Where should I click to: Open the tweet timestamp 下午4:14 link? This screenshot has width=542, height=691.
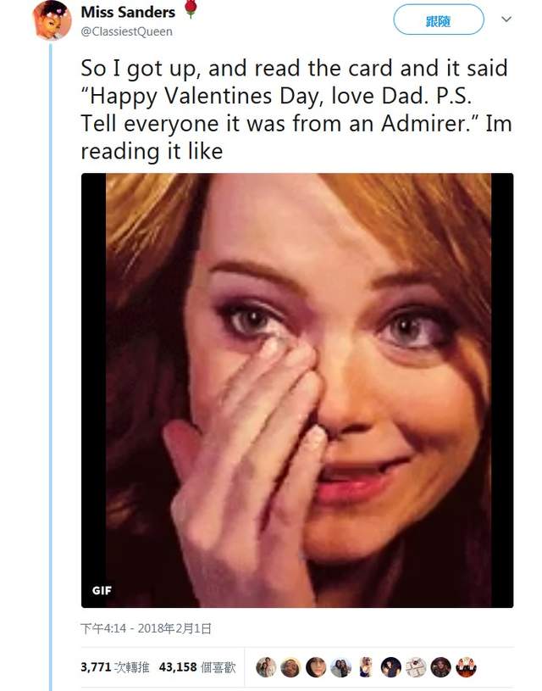click(x=146, y=628)
